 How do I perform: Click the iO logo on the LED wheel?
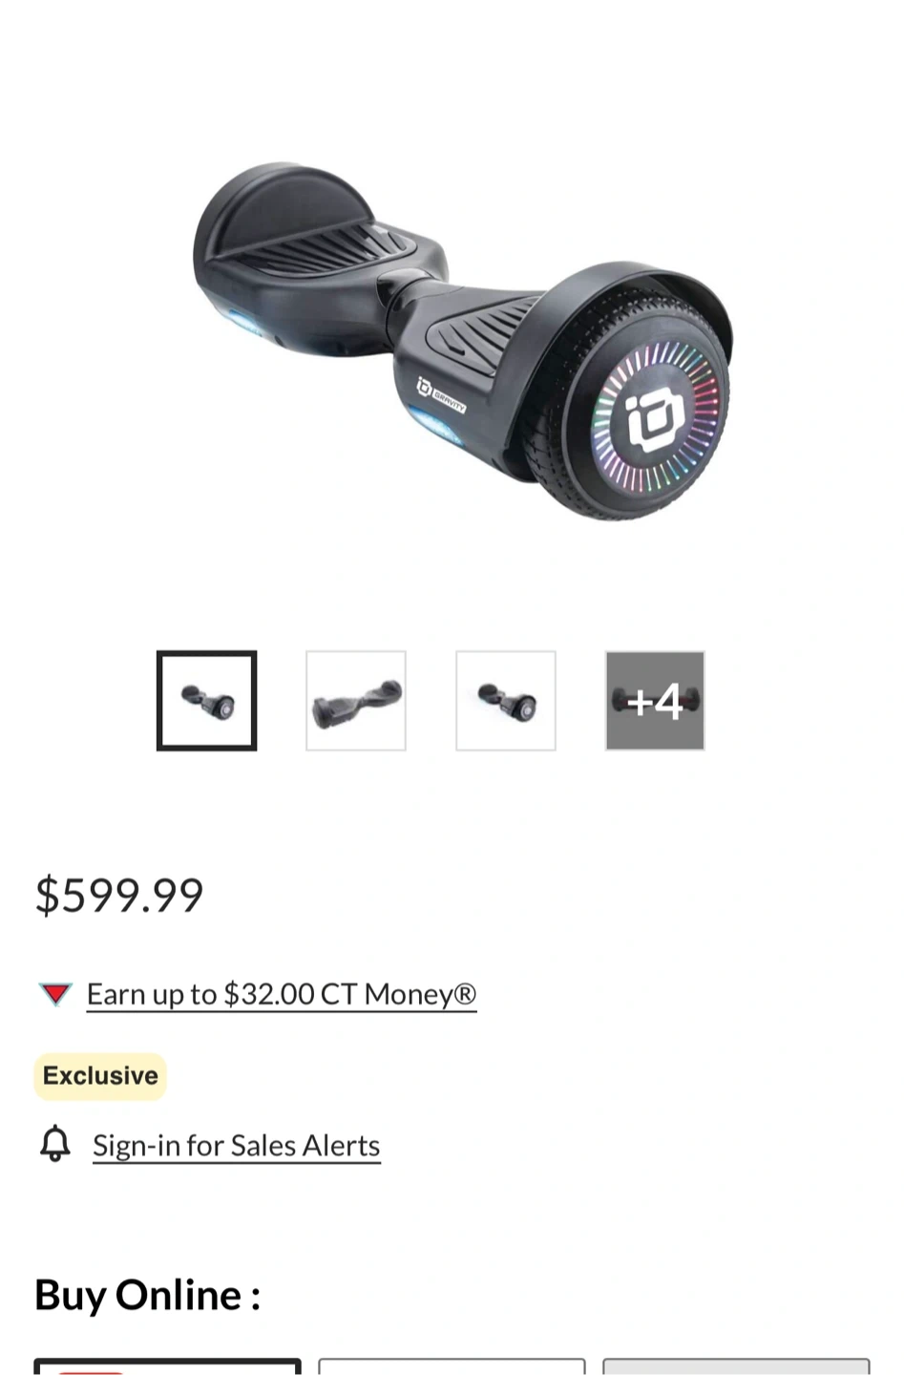[x=654, y=417]
